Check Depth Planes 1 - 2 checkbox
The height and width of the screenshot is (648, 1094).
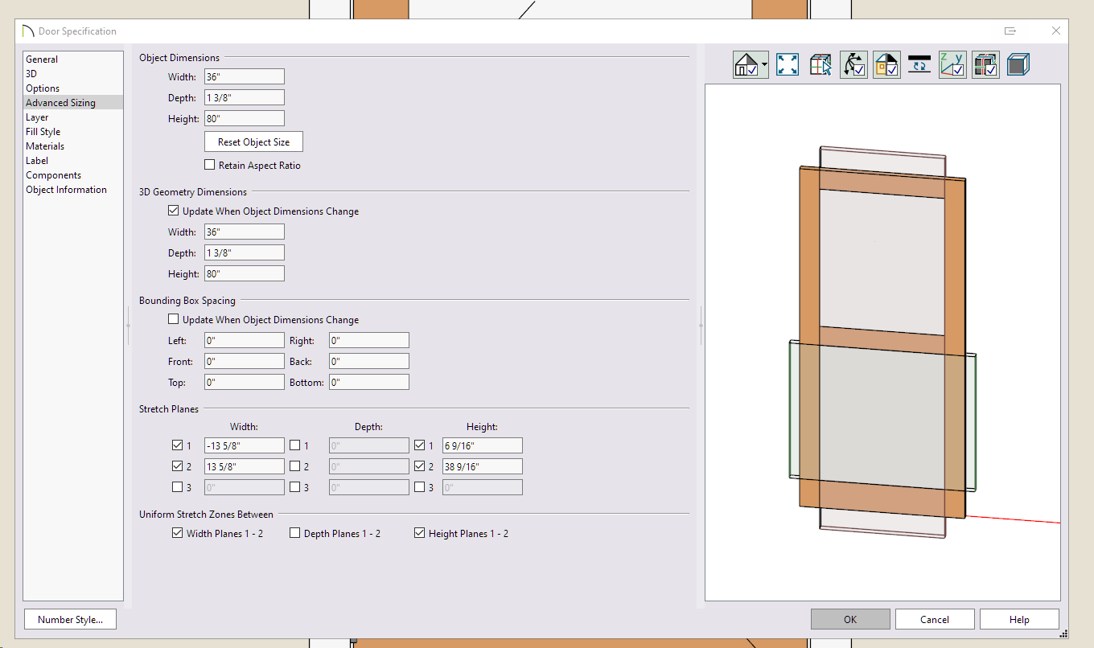(x=295, y=533)
